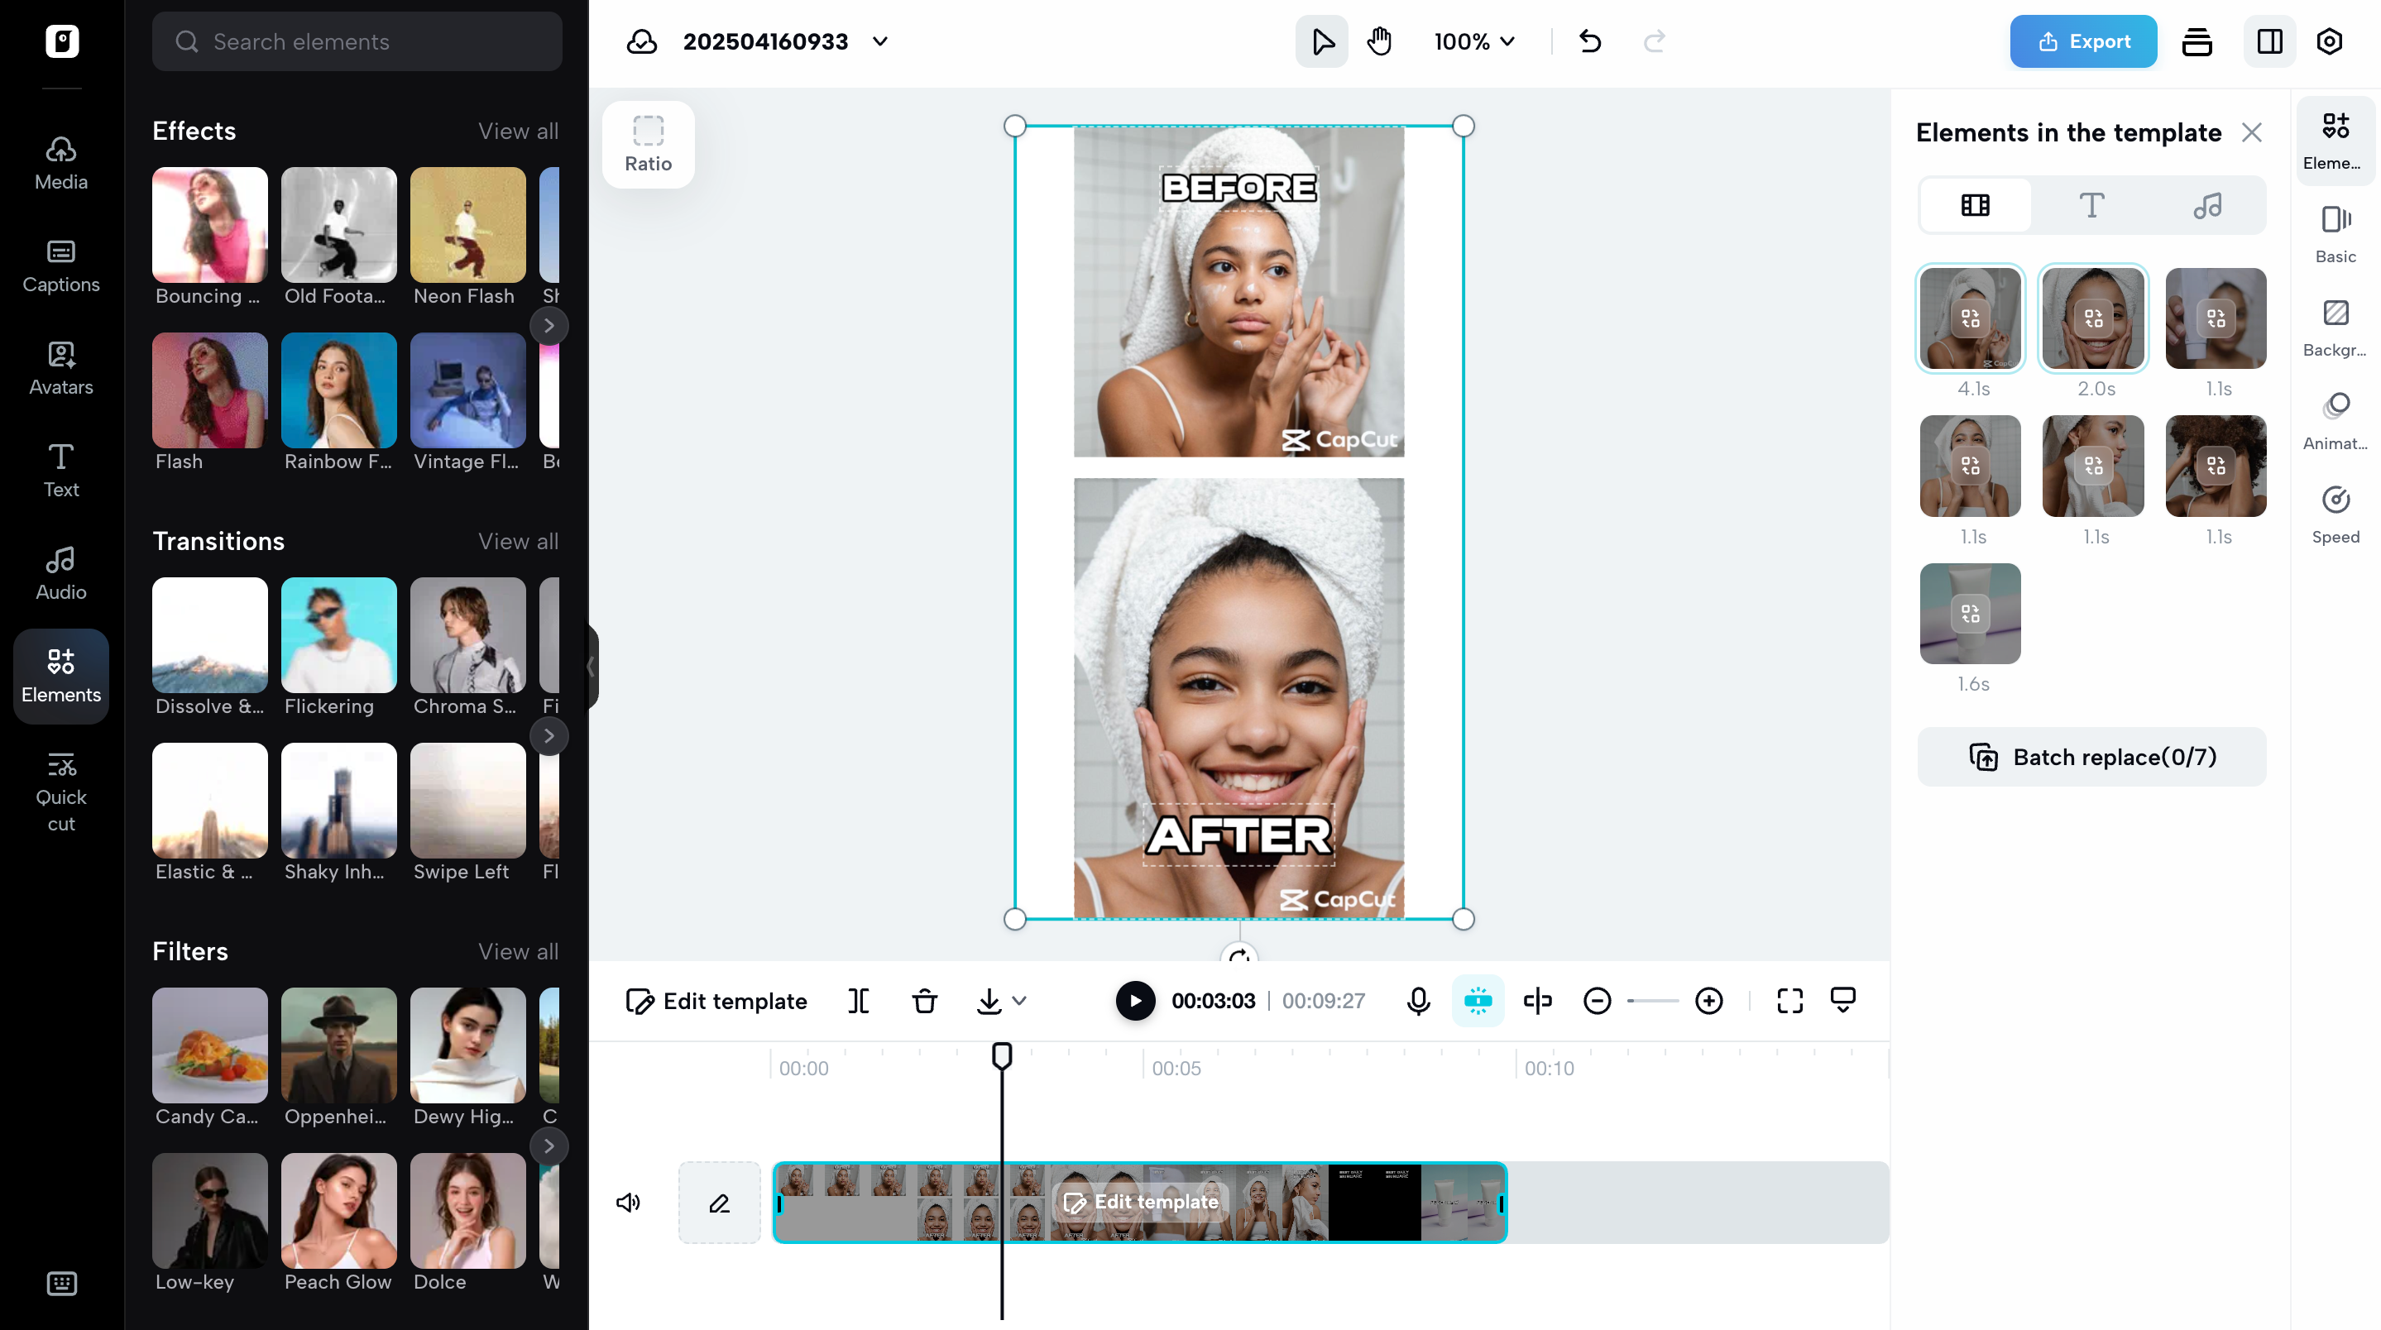Click the microphone icon to record voiceover

tap(1417, 1000)
